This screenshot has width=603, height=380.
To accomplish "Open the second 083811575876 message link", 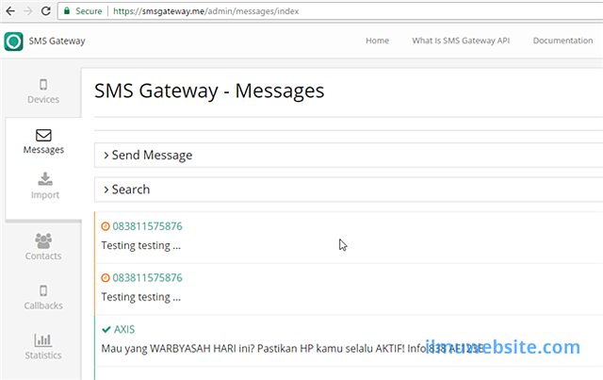I will tap(147, 278).
